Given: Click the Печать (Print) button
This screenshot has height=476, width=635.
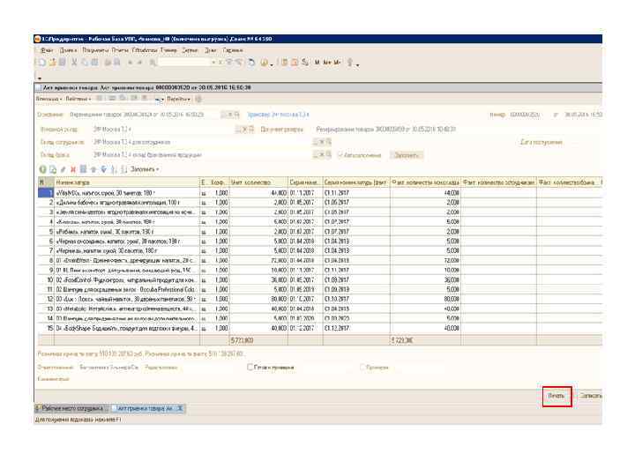Looking at the screenshot, I should [557, 396].
